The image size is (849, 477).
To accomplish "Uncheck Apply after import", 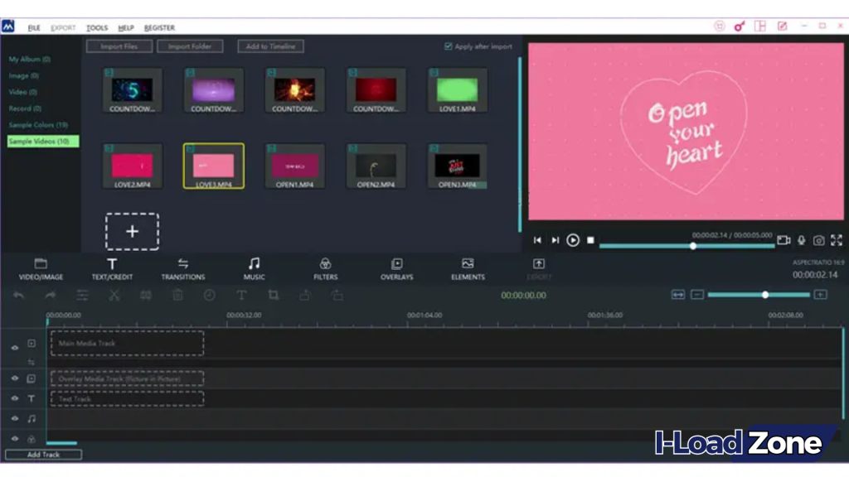I will click(x=448, y=46).
